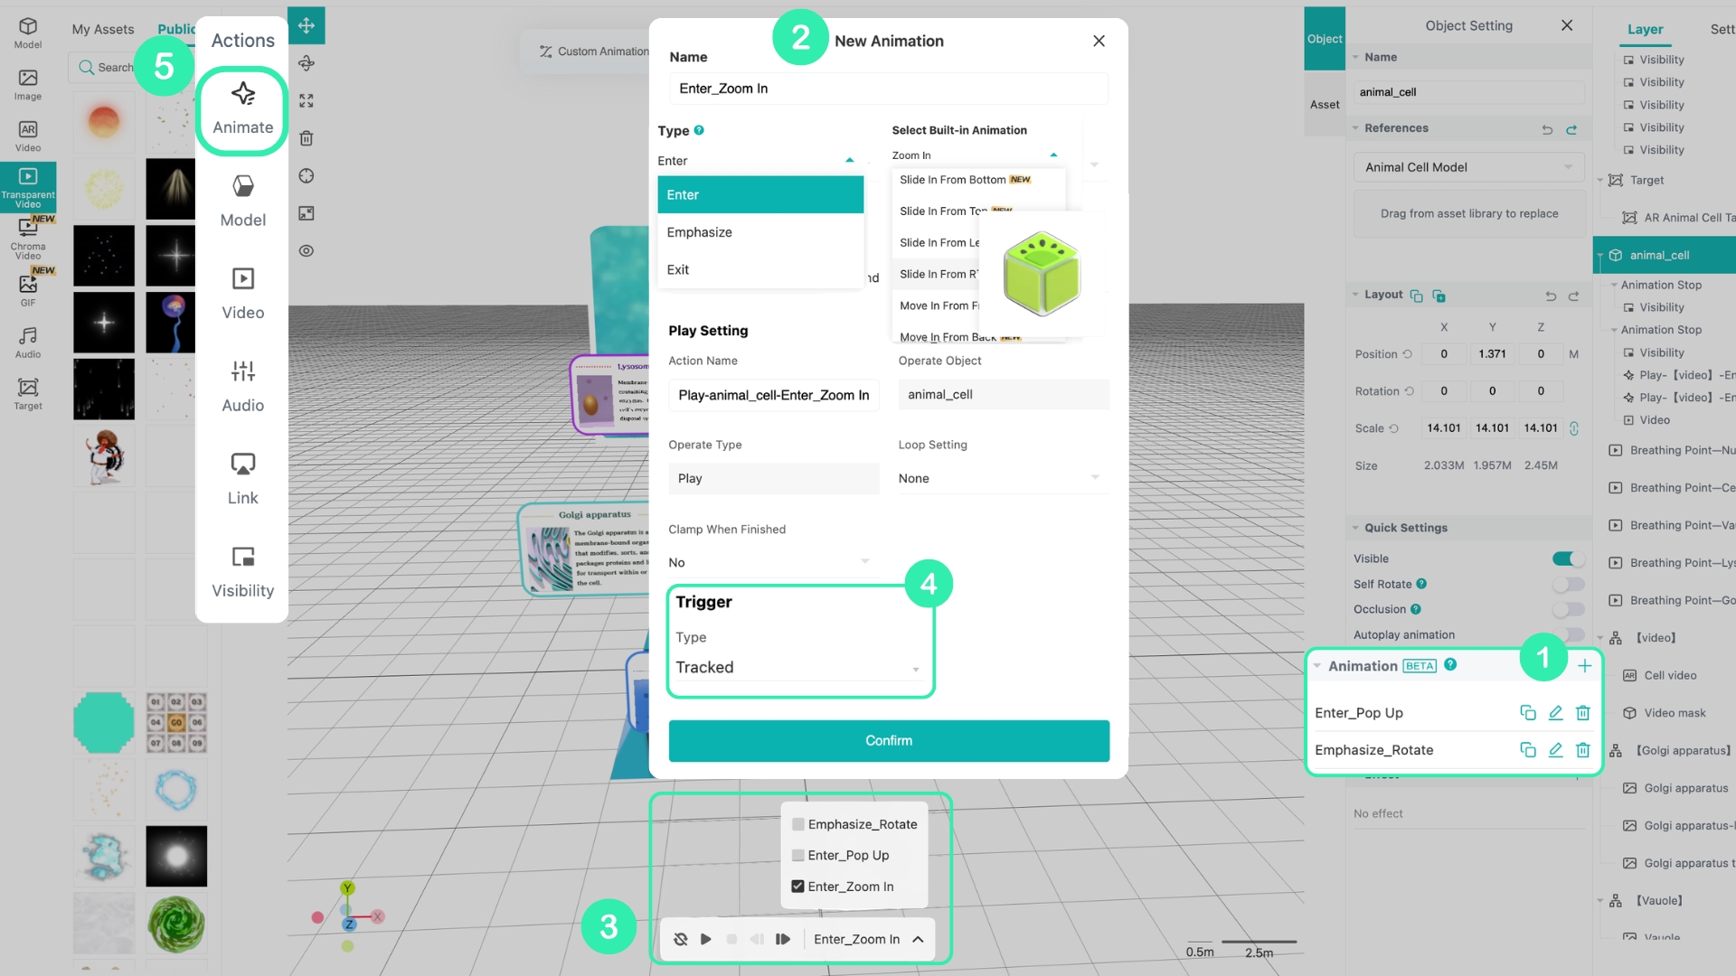This screenshot has width=1736, height=976.
Task: Click the eye preview tool in viewport toolbar
Action: [x=307, y=250]
